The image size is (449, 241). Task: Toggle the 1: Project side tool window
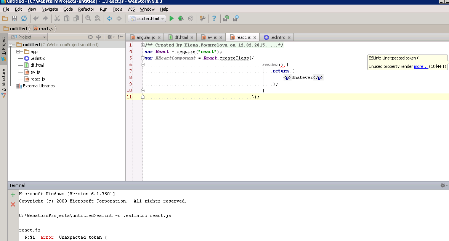(x=4, y=49)
